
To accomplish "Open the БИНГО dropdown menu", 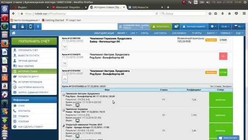I will pos(212,33).
